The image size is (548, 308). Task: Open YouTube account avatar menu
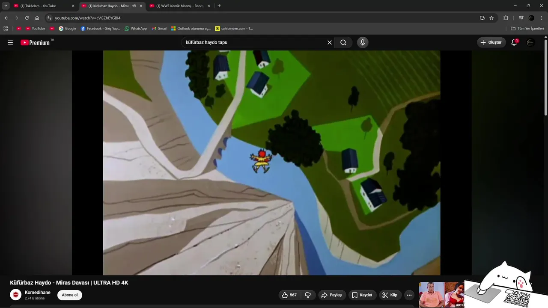point(530,42)
